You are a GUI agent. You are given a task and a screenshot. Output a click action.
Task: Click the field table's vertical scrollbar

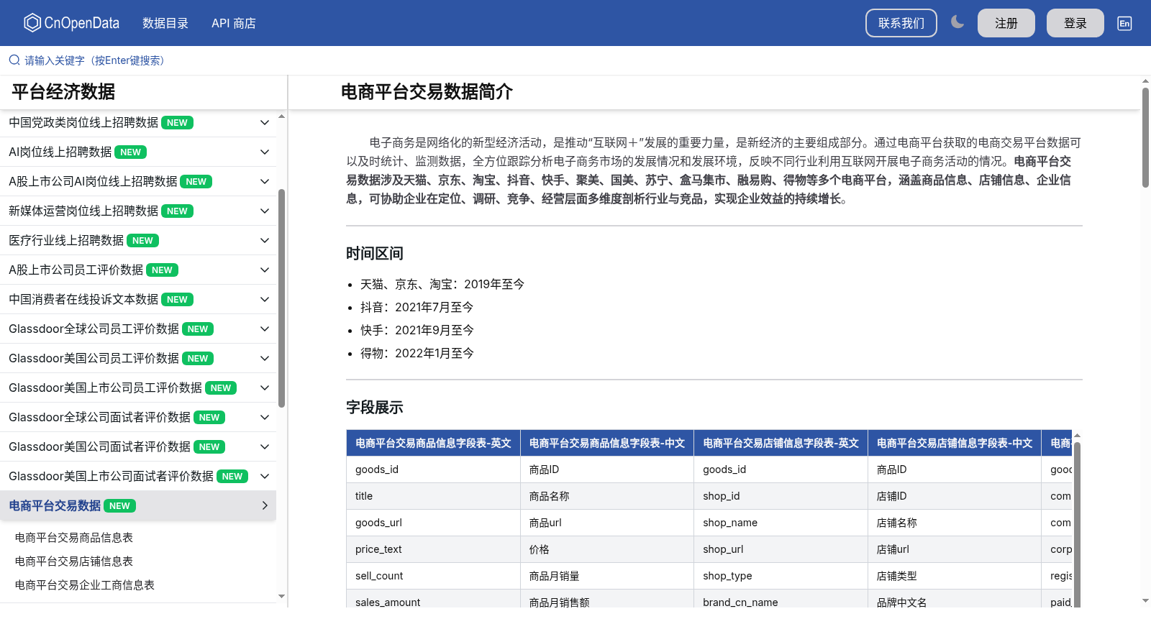[1077, 525]
